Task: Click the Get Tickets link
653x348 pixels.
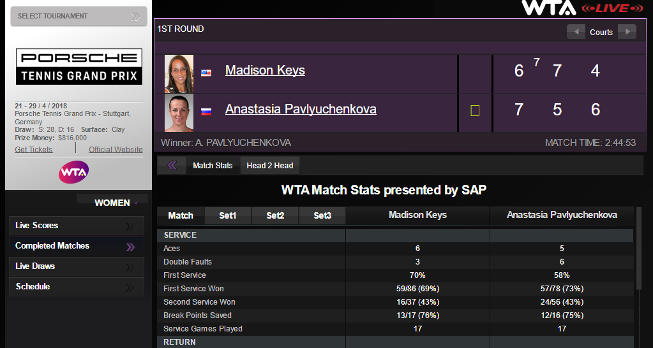Action: [x=34, y=150]
